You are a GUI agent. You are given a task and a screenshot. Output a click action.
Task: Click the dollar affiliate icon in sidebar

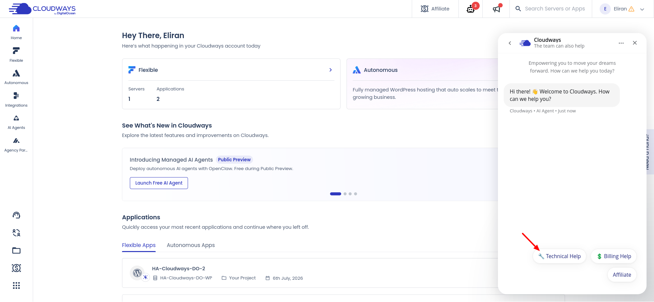16,268
